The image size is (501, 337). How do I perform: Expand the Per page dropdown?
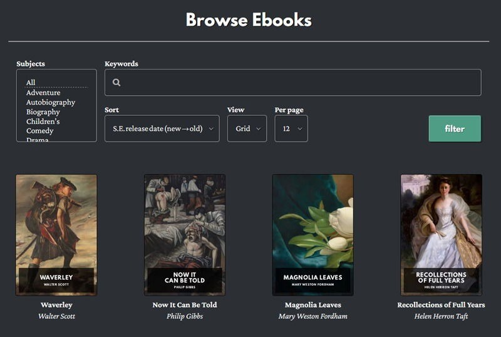click(x=291, y=128)
